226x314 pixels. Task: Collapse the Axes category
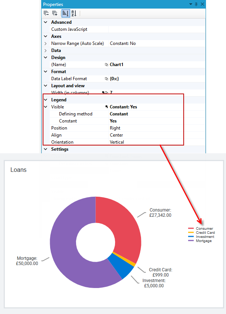tap(46, 36)
